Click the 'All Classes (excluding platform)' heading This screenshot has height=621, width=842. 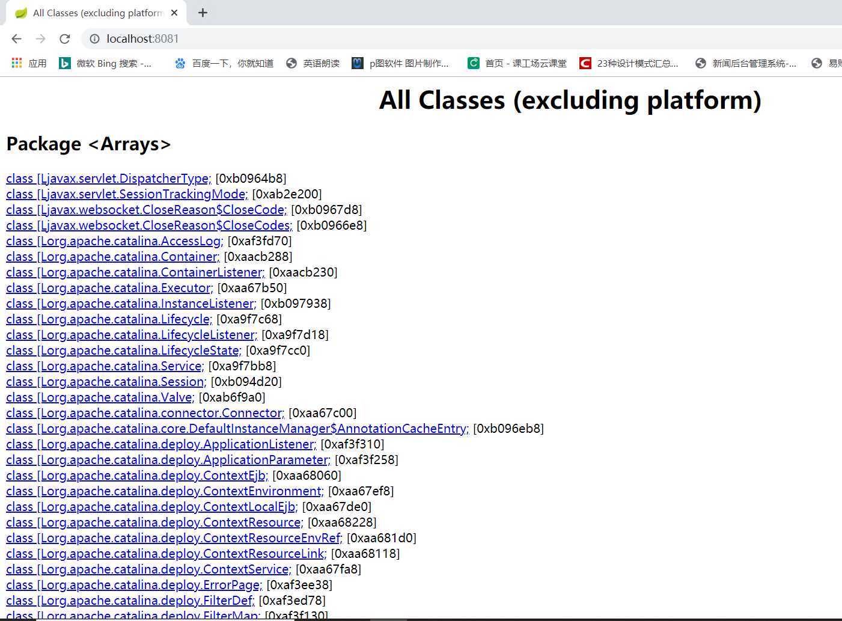pos(570,100)
